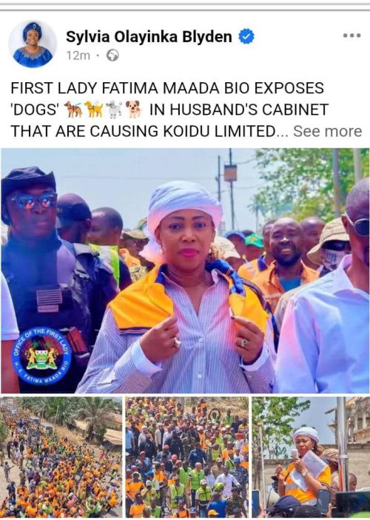Image resolution: width=370 pixels, height=520 pixels.
Task: Click the 'DOGS' word in the post
Action: [x=35, y=110]
